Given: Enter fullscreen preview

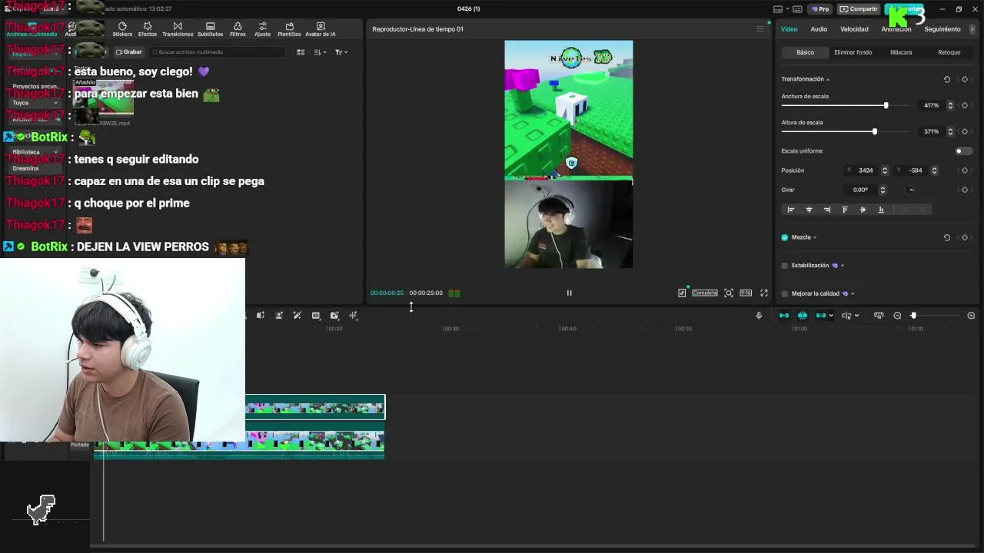Looking at the screenshot, I should click(x=764, y=293).
